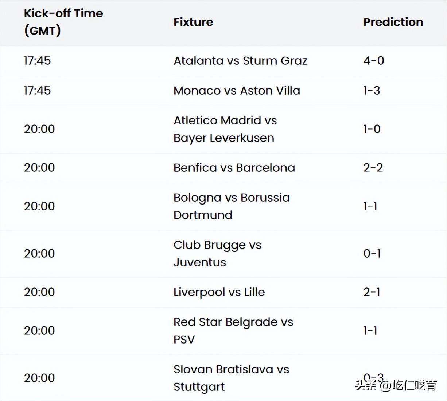The height and width of the screenshot is (401, 447).
Task: Select the Fixture column header
Action: coord(193,22)
